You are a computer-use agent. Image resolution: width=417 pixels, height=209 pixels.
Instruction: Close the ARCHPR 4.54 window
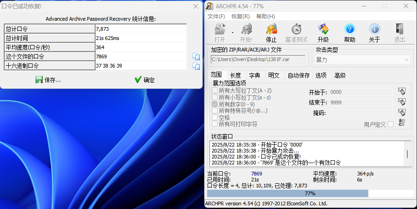[406, 6]
